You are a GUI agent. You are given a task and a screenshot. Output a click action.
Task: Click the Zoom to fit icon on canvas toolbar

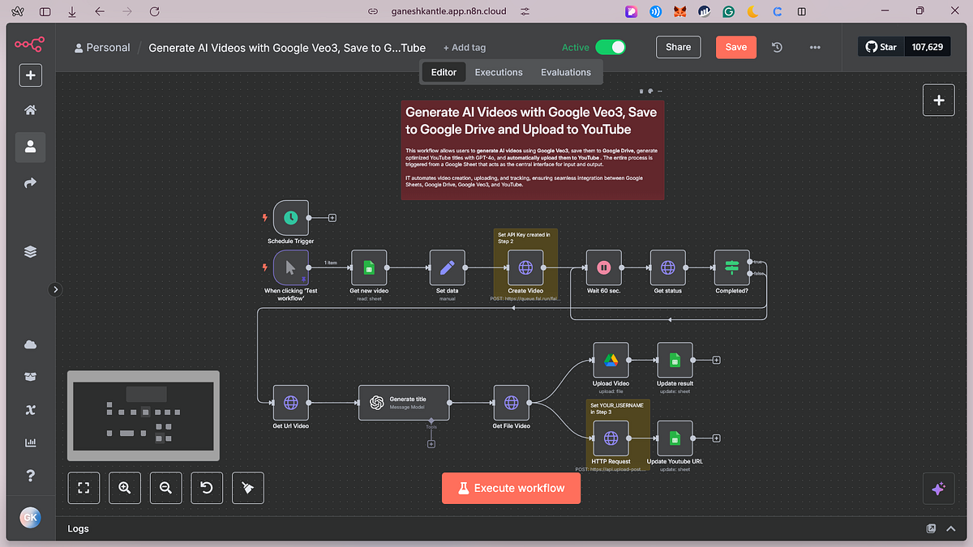[x=84, y=487]
